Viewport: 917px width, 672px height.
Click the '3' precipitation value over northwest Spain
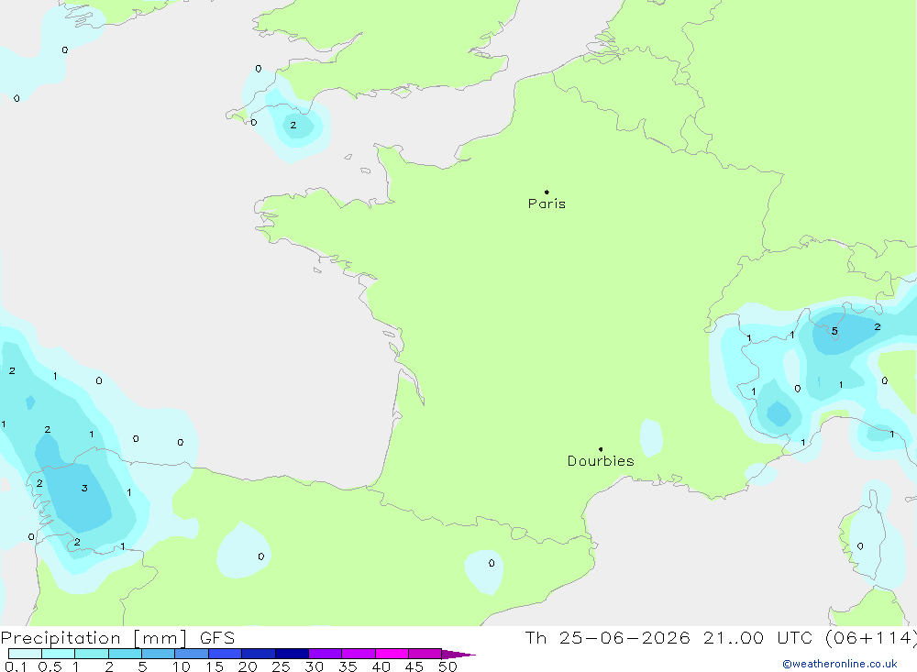click(84, 488)
